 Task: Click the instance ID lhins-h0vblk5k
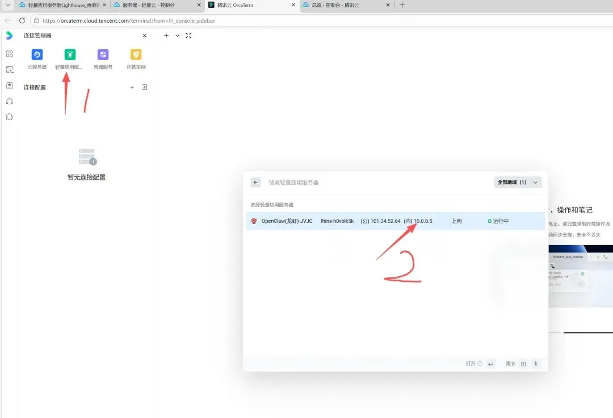(x=337, y=221)
